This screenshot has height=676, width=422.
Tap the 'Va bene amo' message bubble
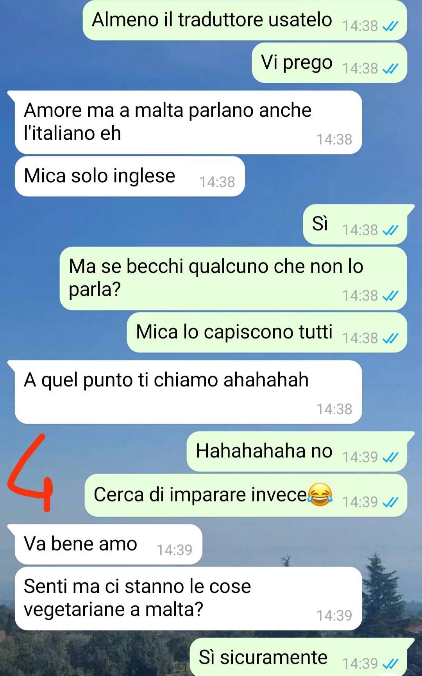[x=109, y=544]
